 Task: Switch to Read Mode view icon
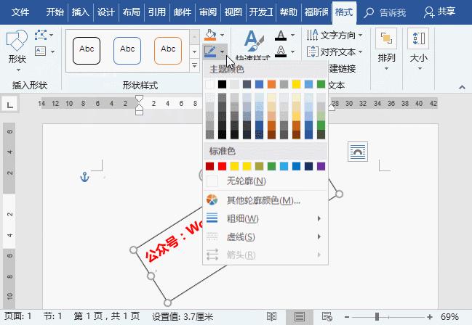coord(271,316)
